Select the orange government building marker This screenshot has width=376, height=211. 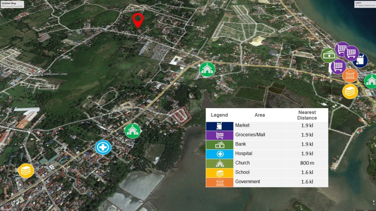tap(351, 75)
